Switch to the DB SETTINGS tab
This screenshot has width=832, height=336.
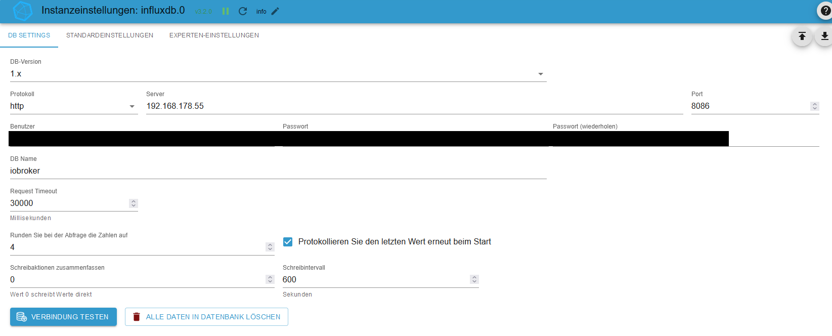pyautogui.click(x=29, y=35)
